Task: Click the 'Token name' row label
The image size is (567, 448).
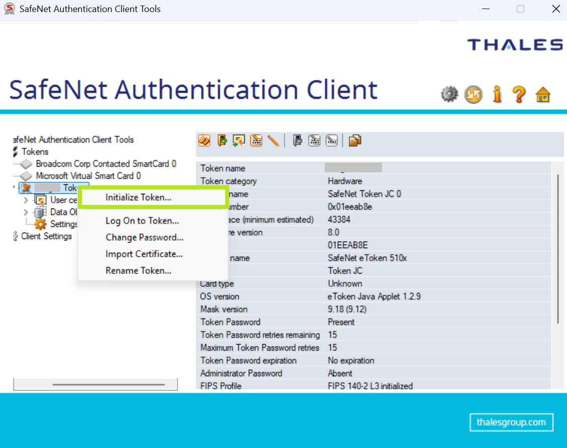Action: pyautogui.click(x=223, y=168)
